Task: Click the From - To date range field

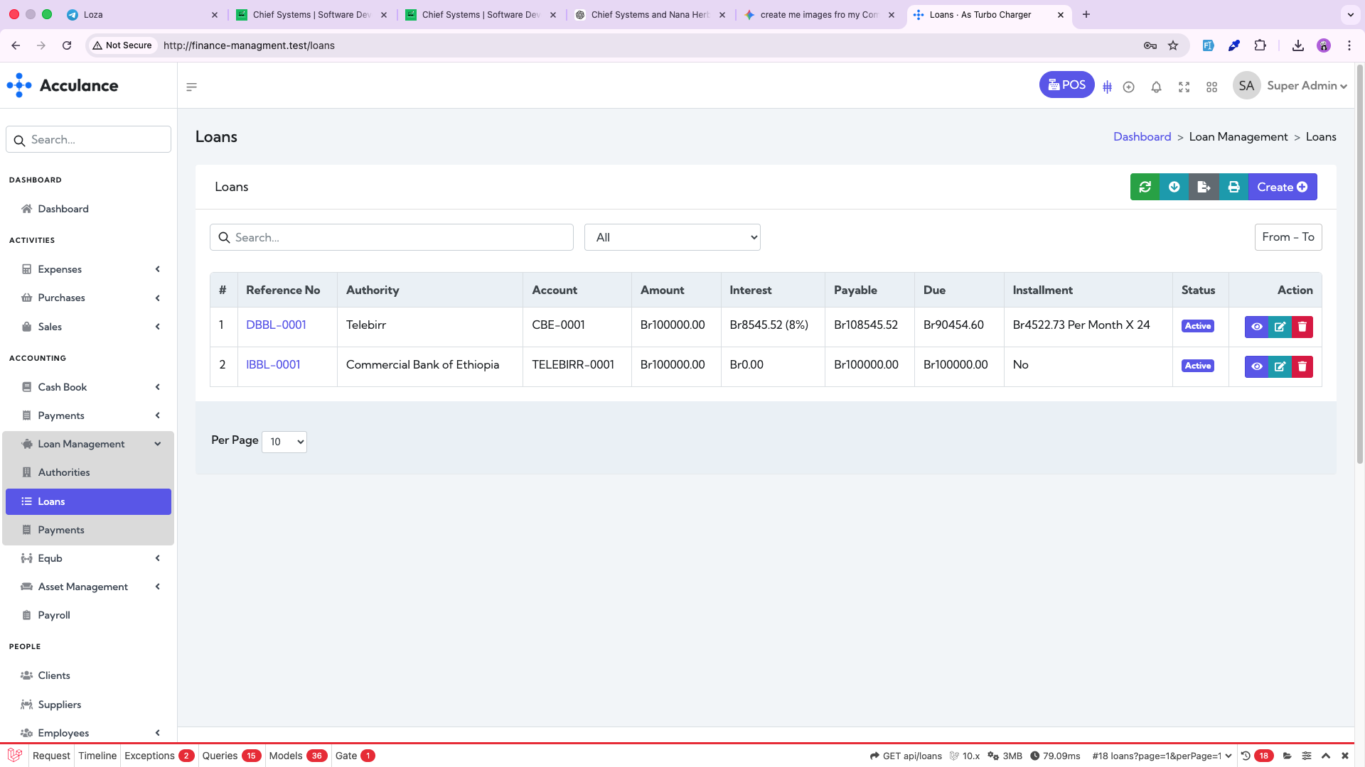Action: click(x=1288, y=237)
